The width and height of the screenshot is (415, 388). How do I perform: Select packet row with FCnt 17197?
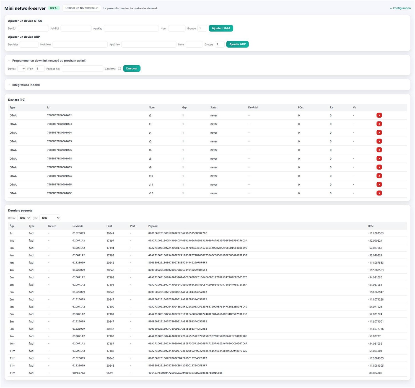pyautogui.click(x=207, y=240)
